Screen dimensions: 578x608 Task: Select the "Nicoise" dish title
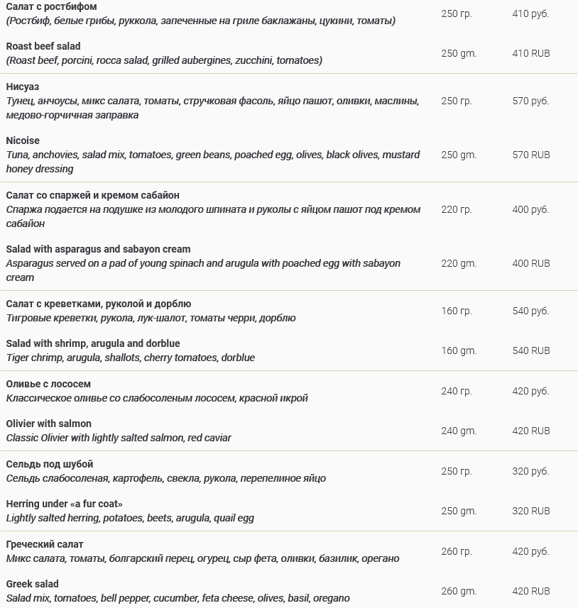click(23, 140)
